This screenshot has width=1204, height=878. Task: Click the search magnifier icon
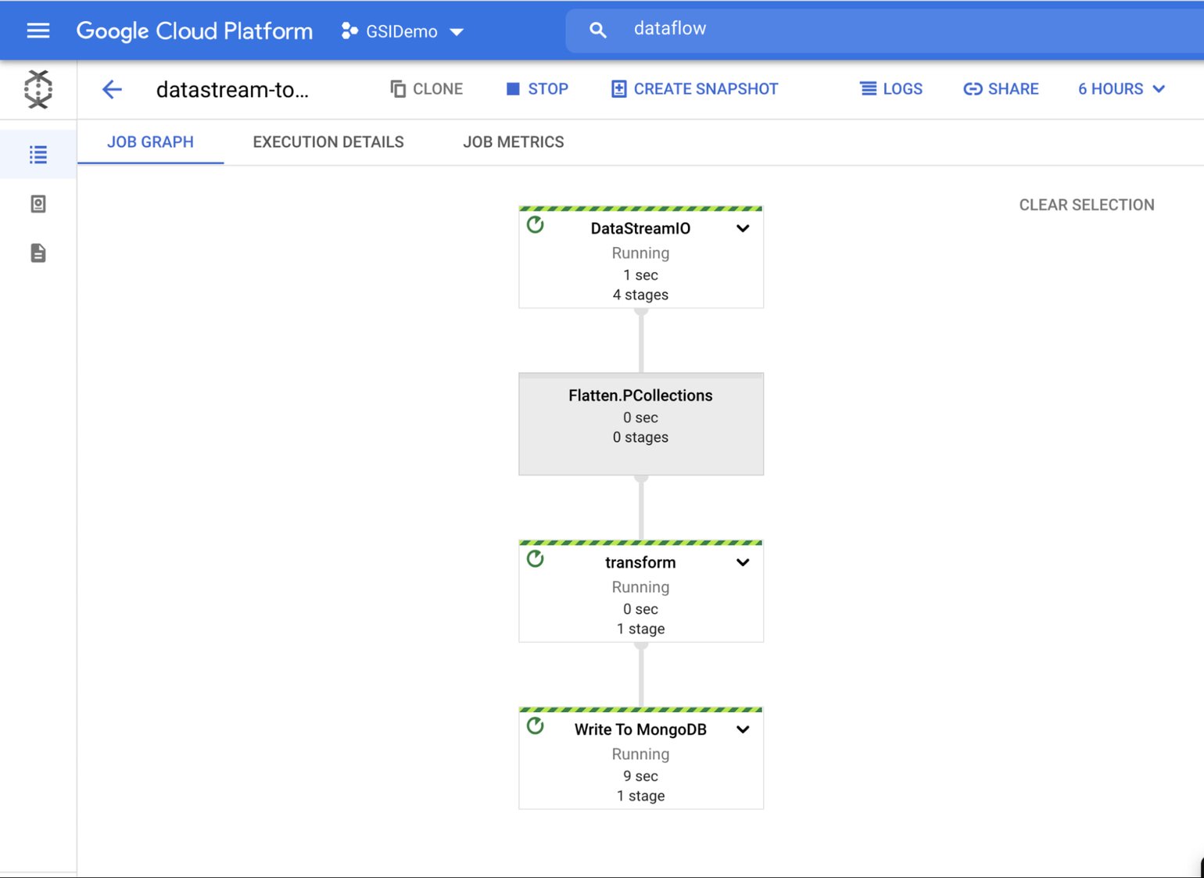point(597,30)
